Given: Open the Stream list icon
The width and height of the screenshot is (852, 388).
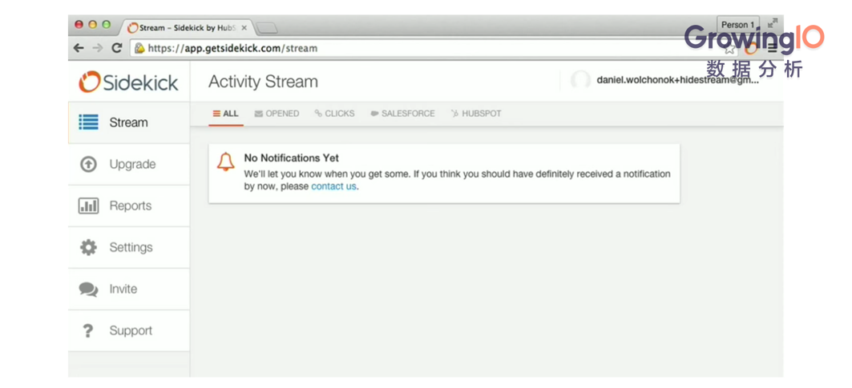Looking at the screenshot, I should click(89, 122).
